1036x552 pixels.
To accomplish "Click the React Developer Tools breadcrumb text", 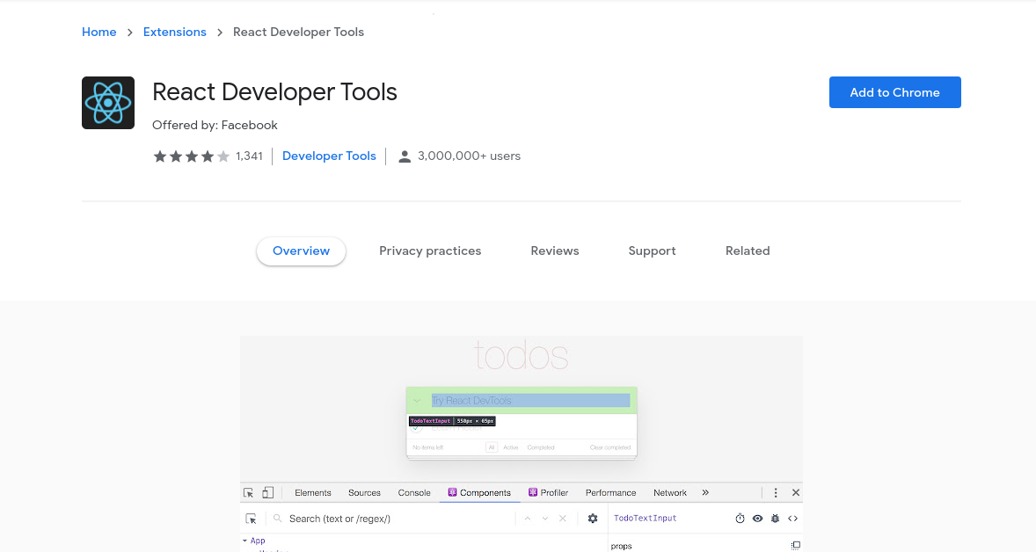I will (299, 33).
